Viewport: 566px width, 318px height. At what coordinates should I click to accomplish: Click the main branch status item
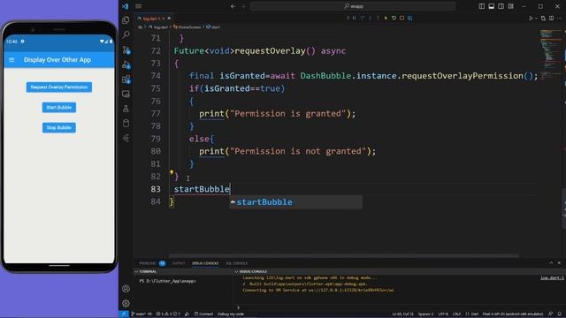(138, 314)
